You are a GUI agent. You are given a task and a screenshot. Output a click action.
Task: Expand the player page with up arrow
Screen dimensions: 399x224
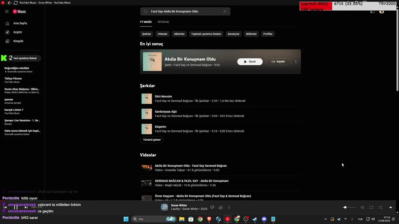tap(391, 207)
